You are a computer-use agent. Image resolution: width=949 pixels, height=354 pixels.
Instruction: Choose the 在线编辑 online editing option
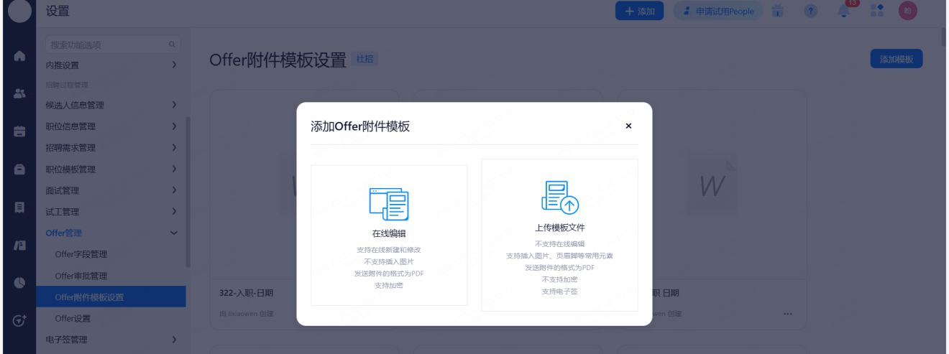(389, 235)
